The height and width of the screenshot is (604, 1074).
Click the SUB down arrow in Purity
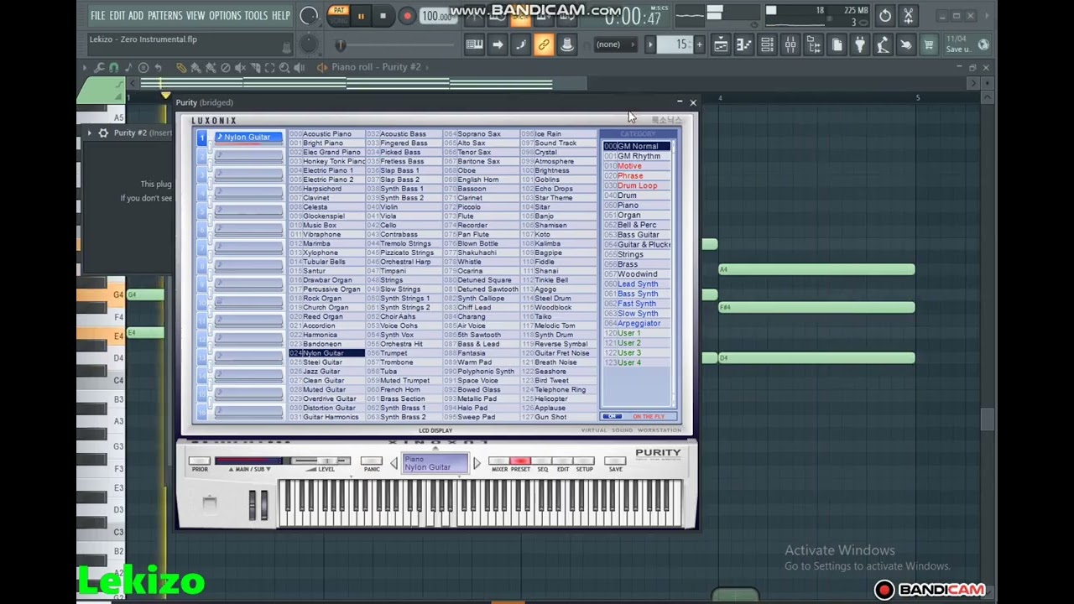[268, 469]
